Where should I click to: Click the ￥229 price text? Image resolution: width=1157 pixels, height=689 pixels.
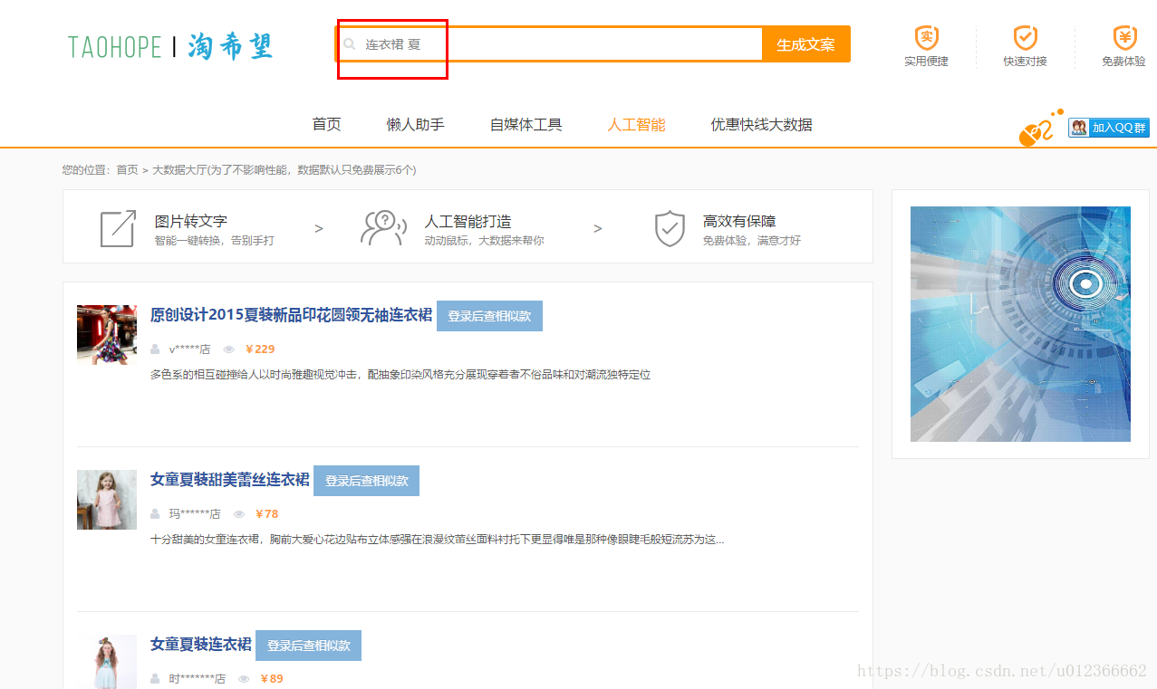pos(260,349)
